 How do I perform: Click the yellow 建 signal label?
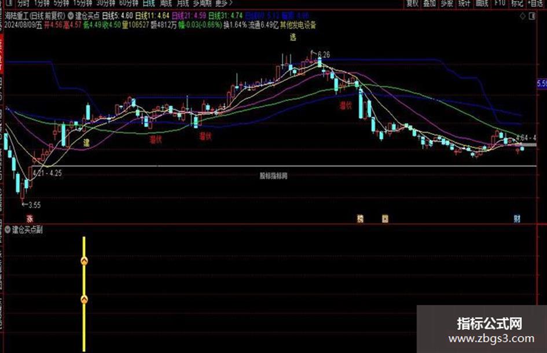[x=86, y=143]
